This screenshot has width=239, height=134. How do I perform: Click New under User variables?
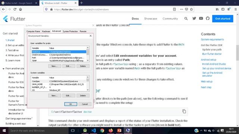tap(55, 66)
